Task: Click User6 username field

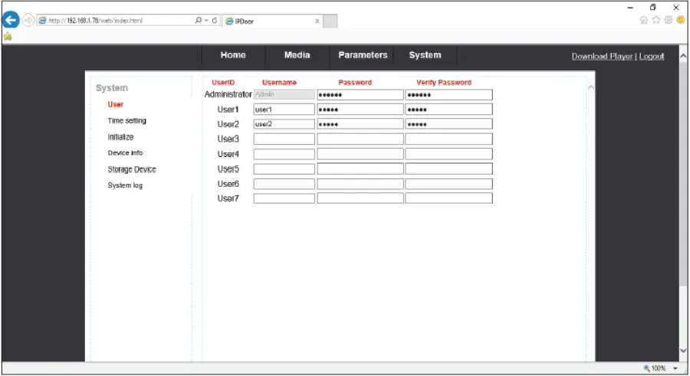Action: (284, 184)
